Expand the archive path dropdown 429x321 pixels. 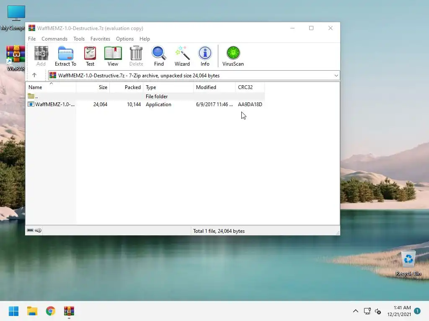click(336, 76)
